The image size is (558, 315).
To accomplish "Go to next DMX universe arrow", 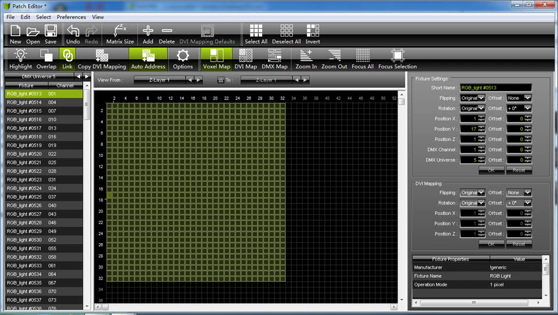I will 87,76.
